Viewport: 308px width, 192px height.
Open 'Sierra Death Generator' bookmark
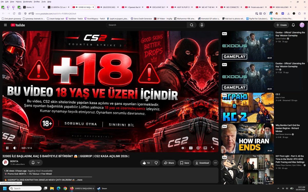pos(141,18)
